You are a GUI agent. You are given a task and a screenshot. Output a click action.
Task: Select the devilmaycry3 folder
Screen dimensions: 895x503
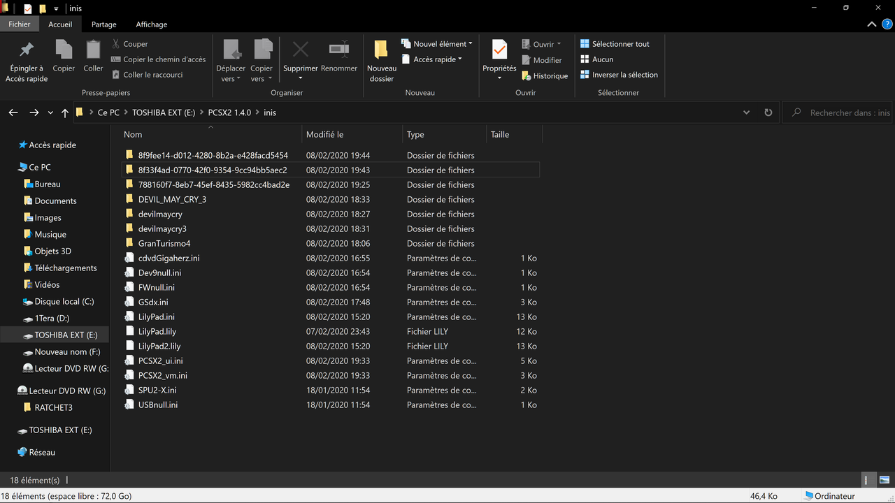point(162,229)
